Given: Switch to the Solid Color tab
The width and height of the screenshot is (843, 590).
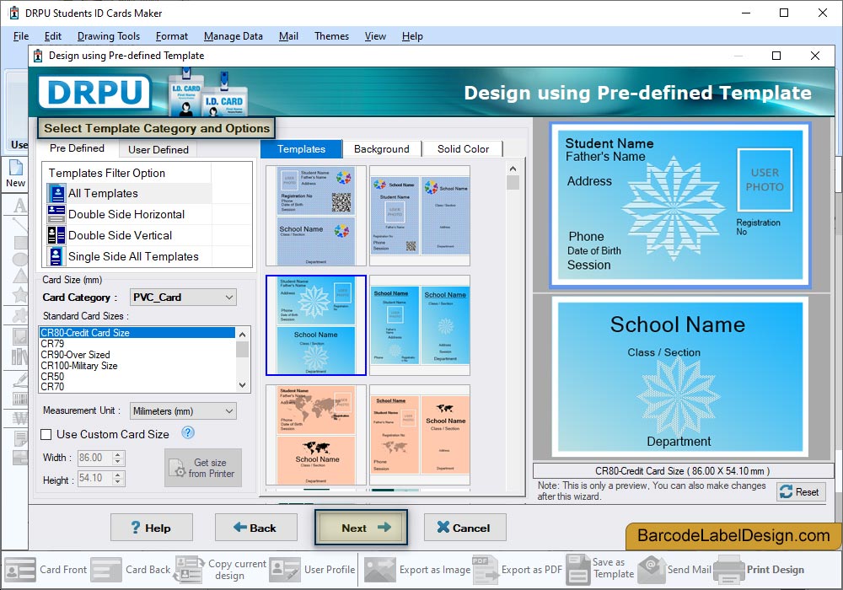Looking at the screenshot, I should pos(463,149).
